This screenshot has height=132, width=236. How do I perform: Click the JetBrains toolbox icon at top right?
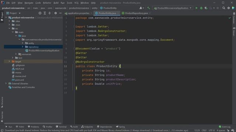click(x=233, y=8)
